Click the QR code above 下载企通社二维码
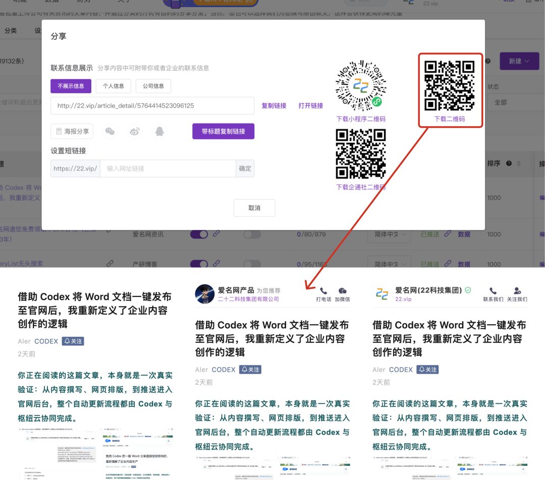Screen dimensions: 545x480 (360, 153)
